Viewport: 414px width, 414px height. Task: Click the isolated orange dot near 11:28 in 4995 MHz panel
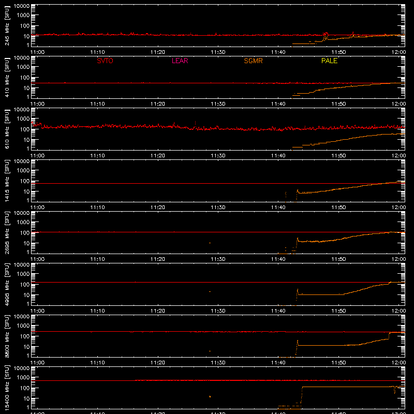tap(210, 291)
